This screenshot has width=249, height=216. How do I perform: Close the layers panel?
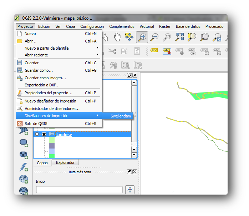pyautogui.click(x=135, y=75)
